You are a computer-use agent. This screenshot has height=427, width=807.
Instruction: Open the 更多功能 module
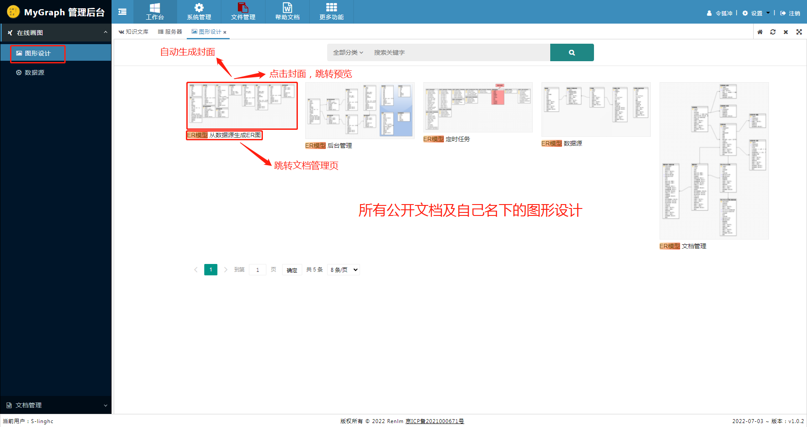tap(332, 12)
